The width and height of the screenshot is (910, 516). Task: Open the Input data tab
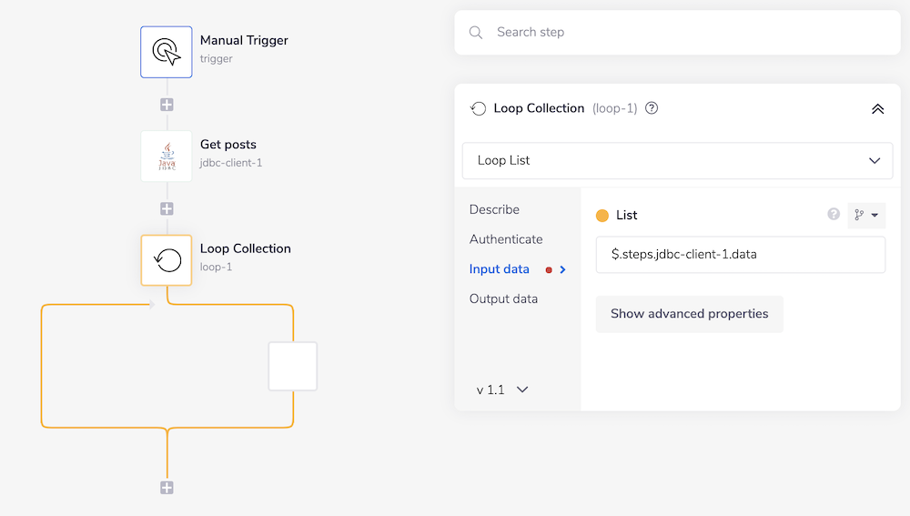(x=500, y=269)
